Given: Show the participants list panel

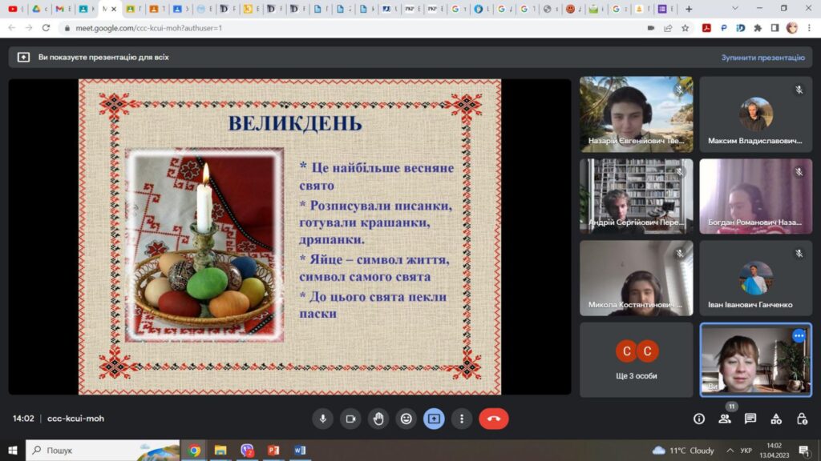Looking at the screenshot, I should click(725, 419).
